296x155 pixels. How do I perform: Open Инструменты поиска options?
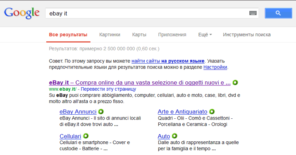pos(246,35)
